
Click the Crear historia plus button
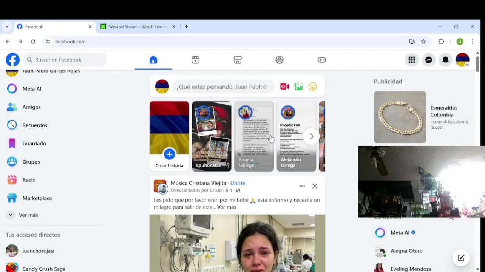click(x=169, y=154)
